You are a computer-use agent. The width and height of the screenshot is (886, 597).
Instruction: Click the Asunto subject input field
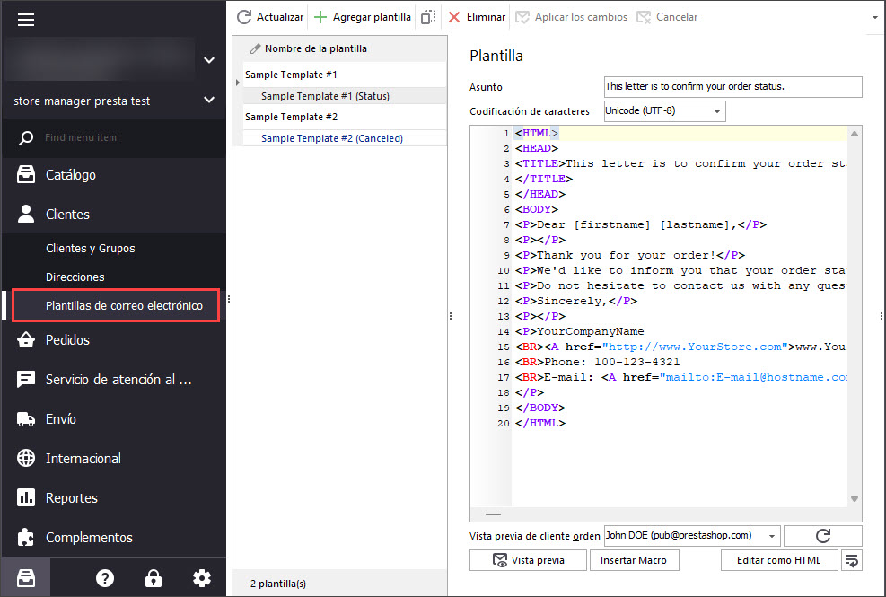coord(732,86)
